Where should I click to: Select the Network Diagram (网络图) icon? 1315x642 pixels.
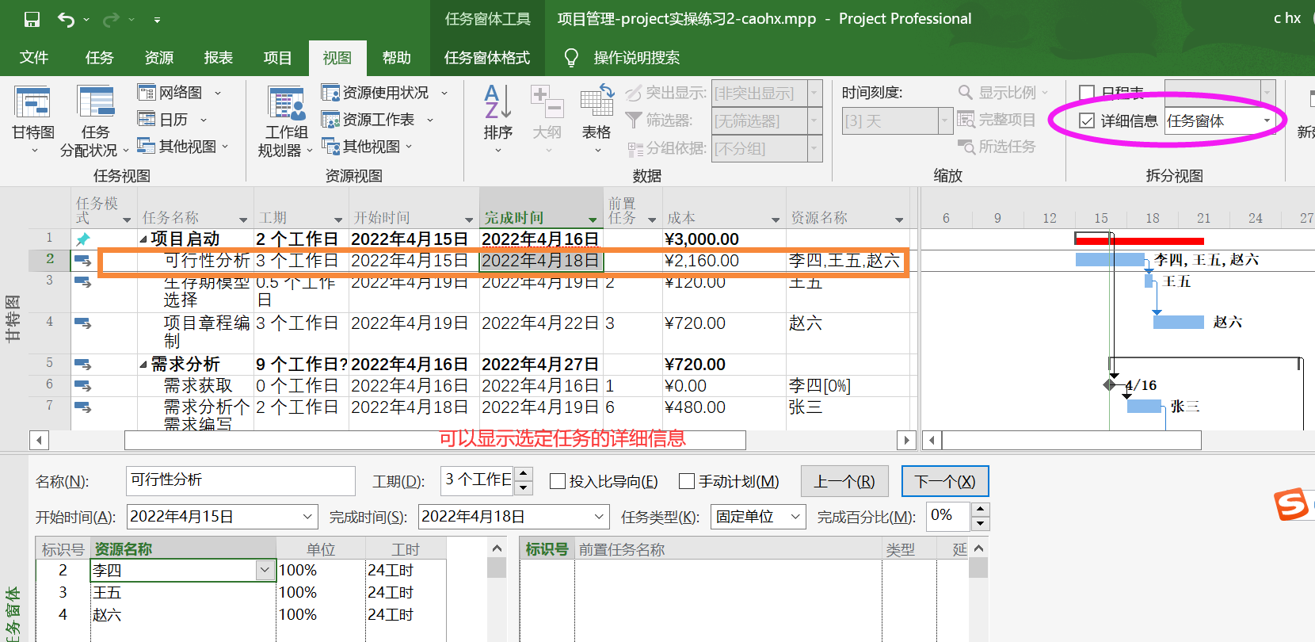[x=147, y=93]
